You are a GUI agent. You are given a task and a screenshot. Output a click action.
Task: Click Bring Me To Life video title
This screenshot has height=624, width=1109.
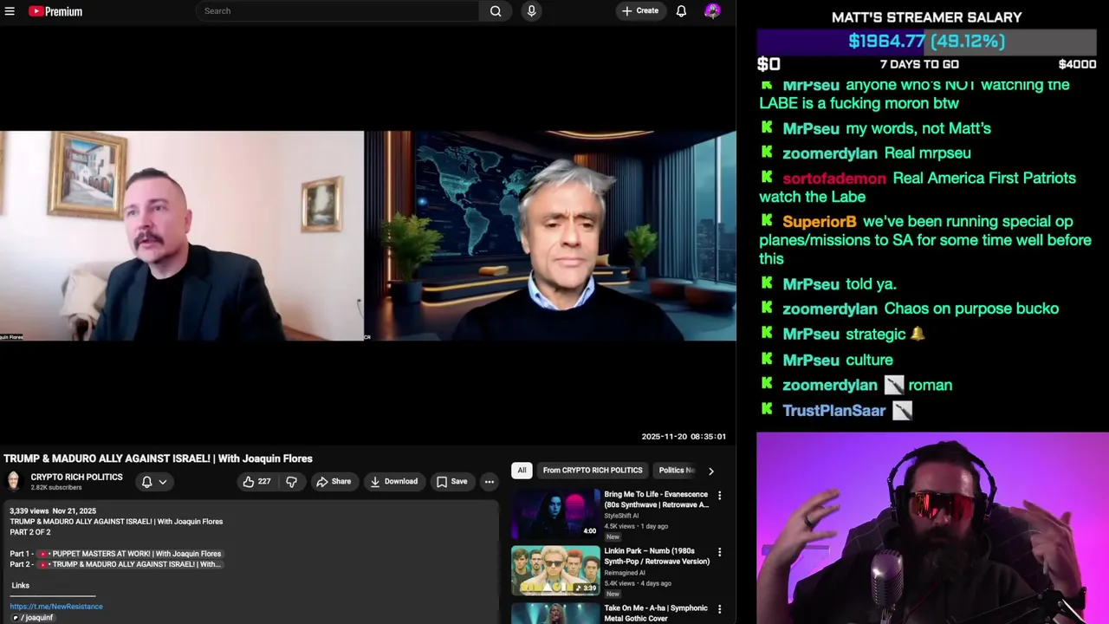coord(656,499)
